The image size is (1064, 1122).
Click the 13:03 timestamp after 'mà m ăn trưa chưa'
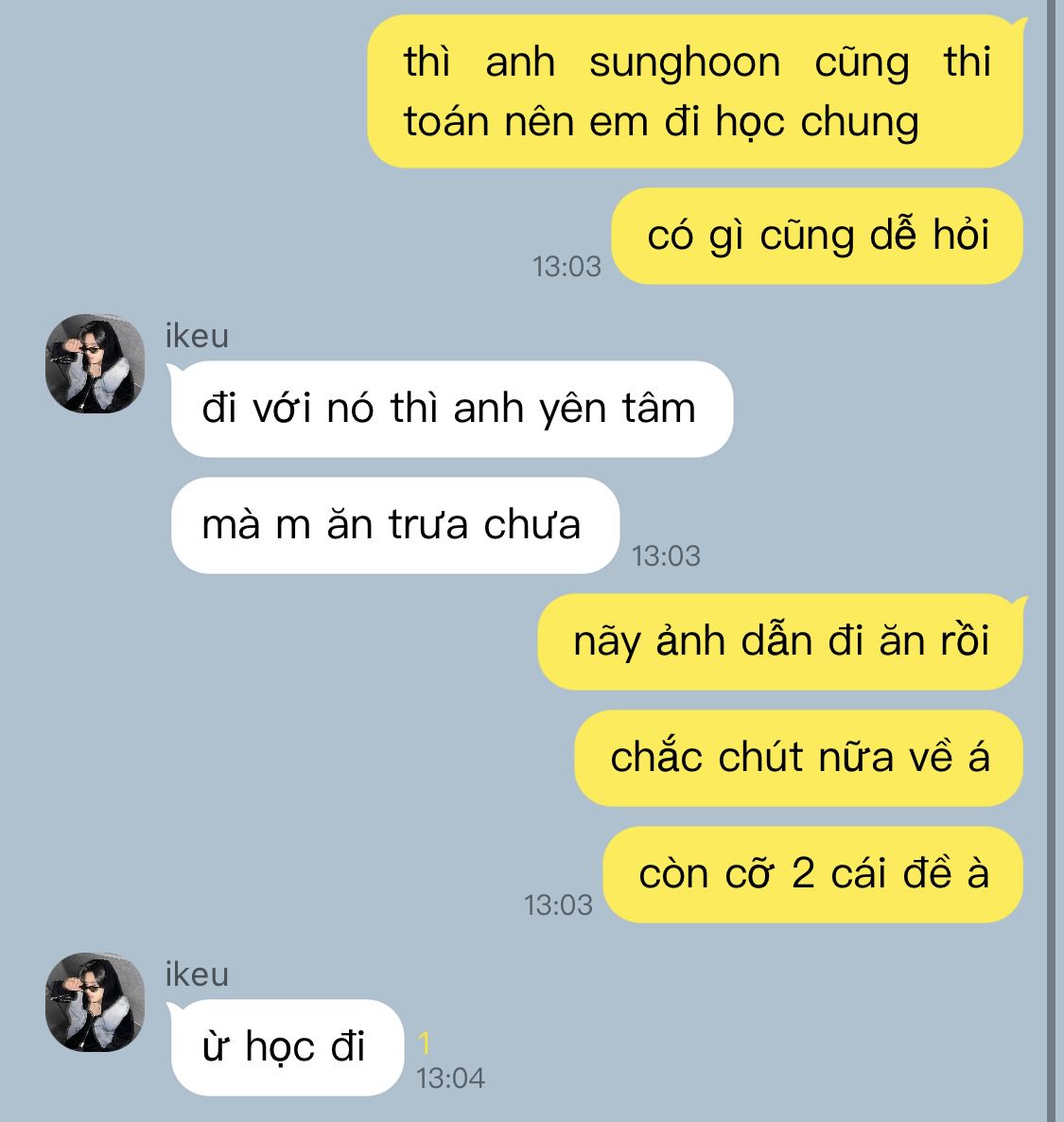pyautogui.click(x=666, y=556)
